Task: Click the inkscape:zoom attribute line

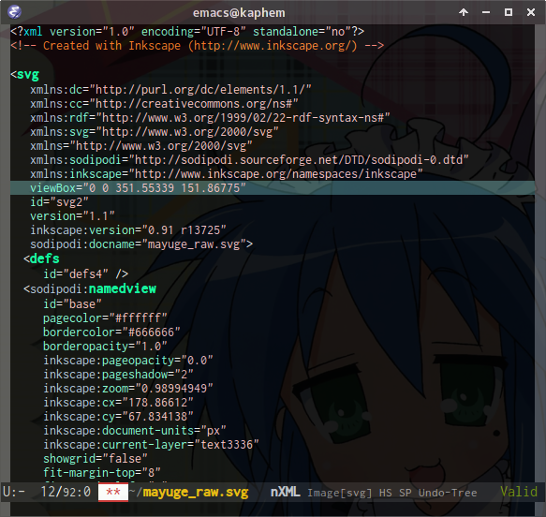Action: (x=128, y=388)
